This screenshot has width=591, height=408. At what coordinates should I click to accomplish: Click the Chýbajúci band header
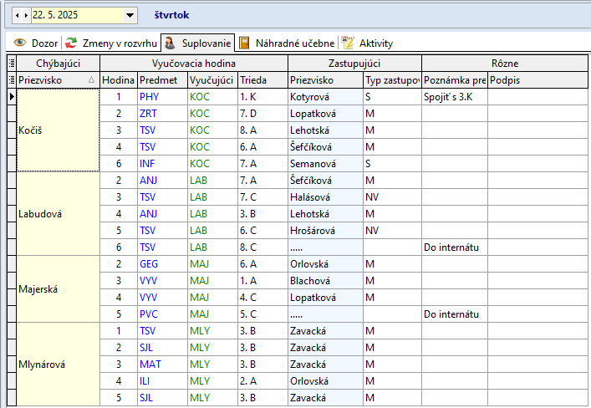[x=58, y=64]
